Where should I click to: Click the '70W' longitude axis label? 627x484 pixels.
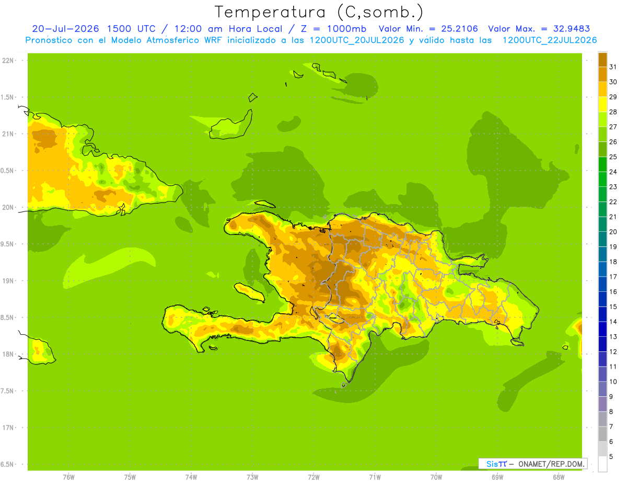tap(436, 477)
